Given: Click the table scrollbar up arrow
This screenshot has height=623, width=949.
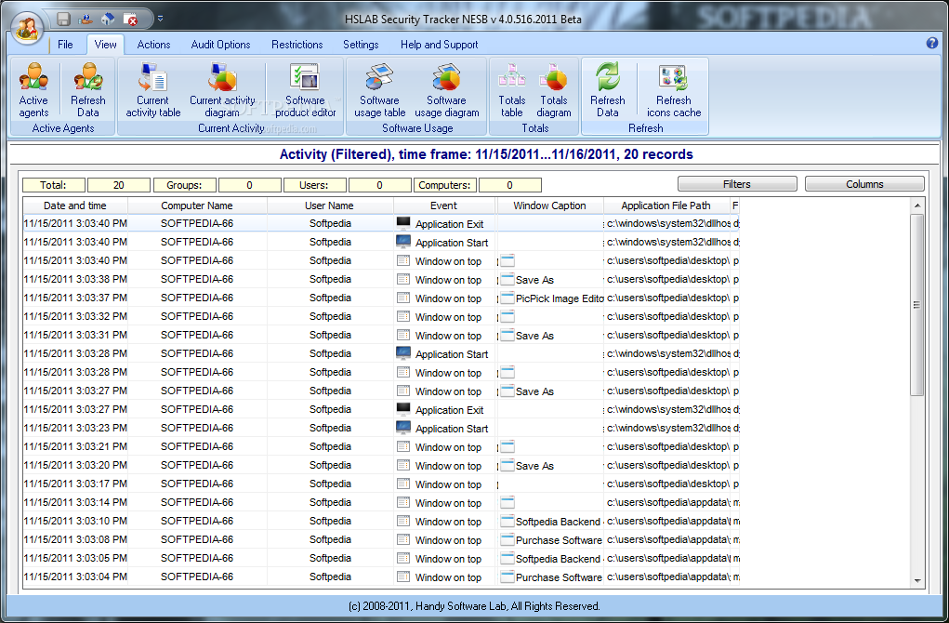Looking at the screenshot, I should (x=916, y=205).
